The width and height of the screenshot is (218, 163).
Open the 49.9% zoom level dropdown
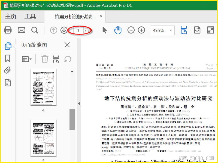point(163,30)
